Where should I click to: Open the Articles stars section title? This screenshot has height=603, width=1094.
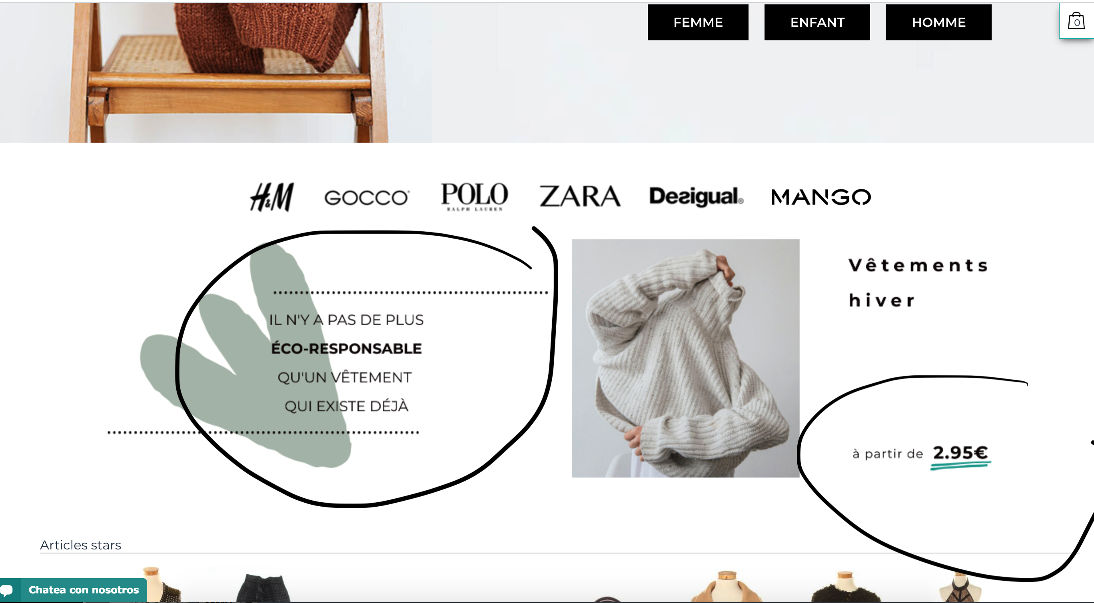point(81,545)
